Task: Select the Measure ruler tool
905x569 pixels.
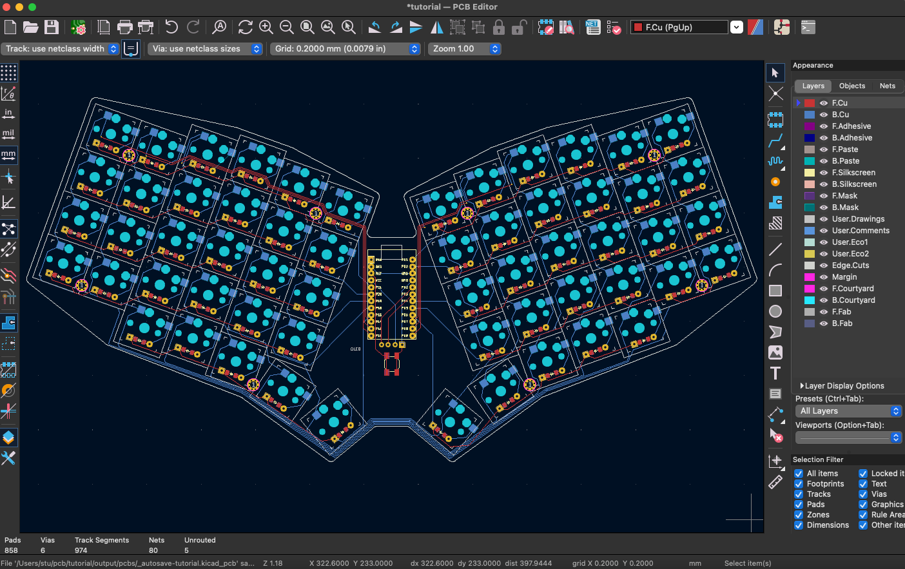Action: pos(775,481)
